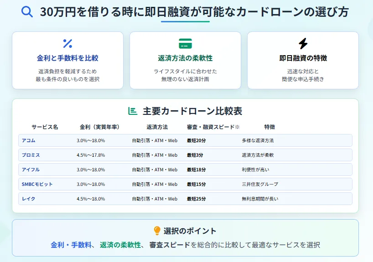Screen dimensions: 373x262
Task: Click the 主要カードローン比較表 heading
Action: (192, 111)
